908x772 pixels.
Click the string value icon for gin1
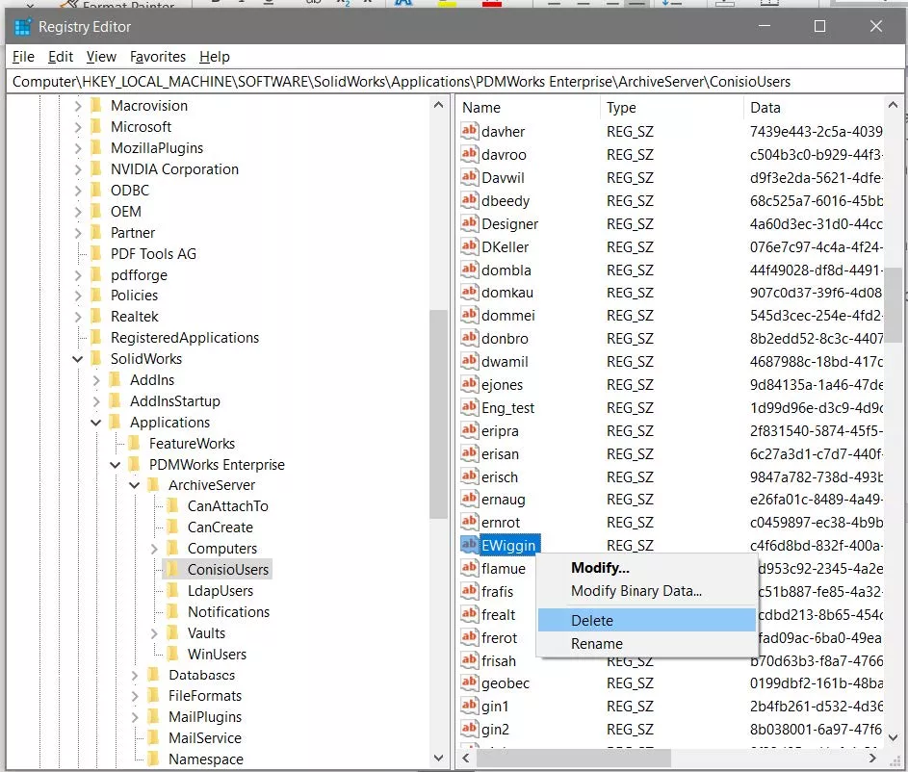(469, 707)
